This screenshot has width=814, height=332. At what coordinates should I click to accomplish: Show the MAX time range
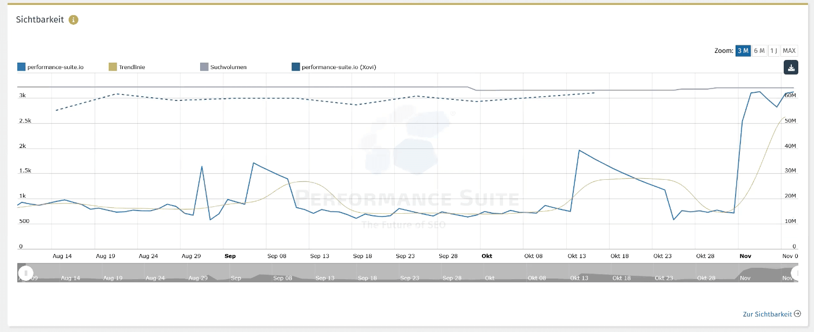click(789, 51)
